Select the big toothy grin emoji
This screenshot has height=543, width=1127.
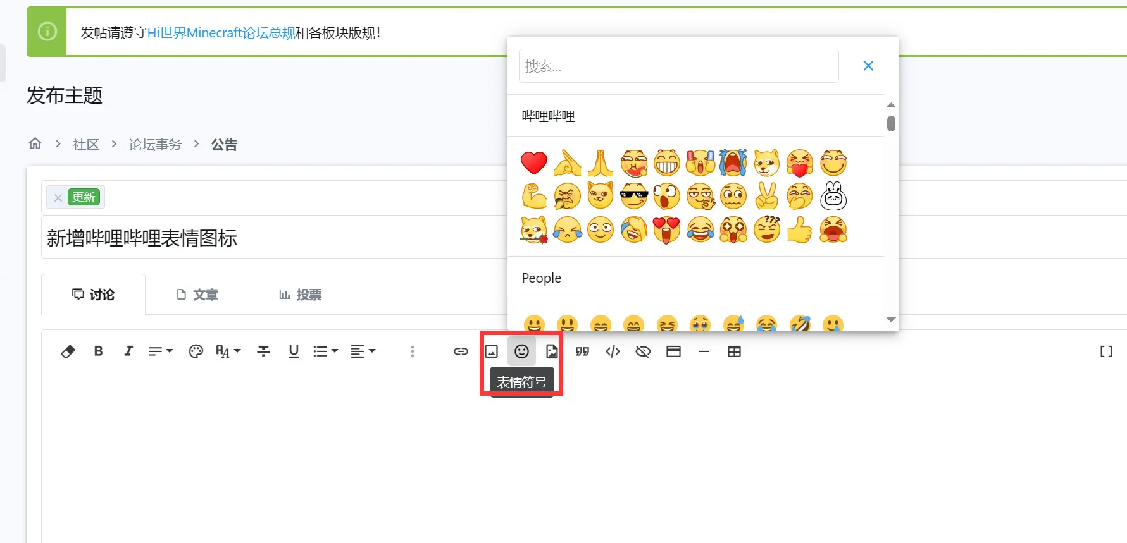tap(667, 163)
